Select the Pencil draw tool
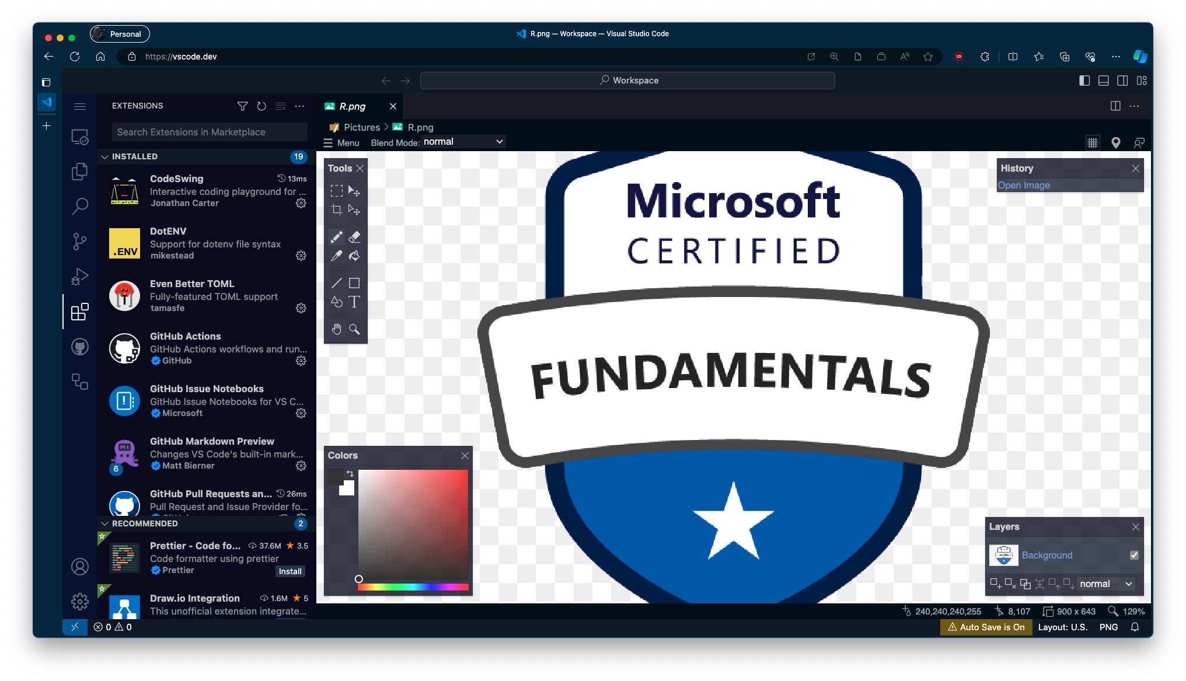This screenshot has height=681, width=1186. (337, 237)
